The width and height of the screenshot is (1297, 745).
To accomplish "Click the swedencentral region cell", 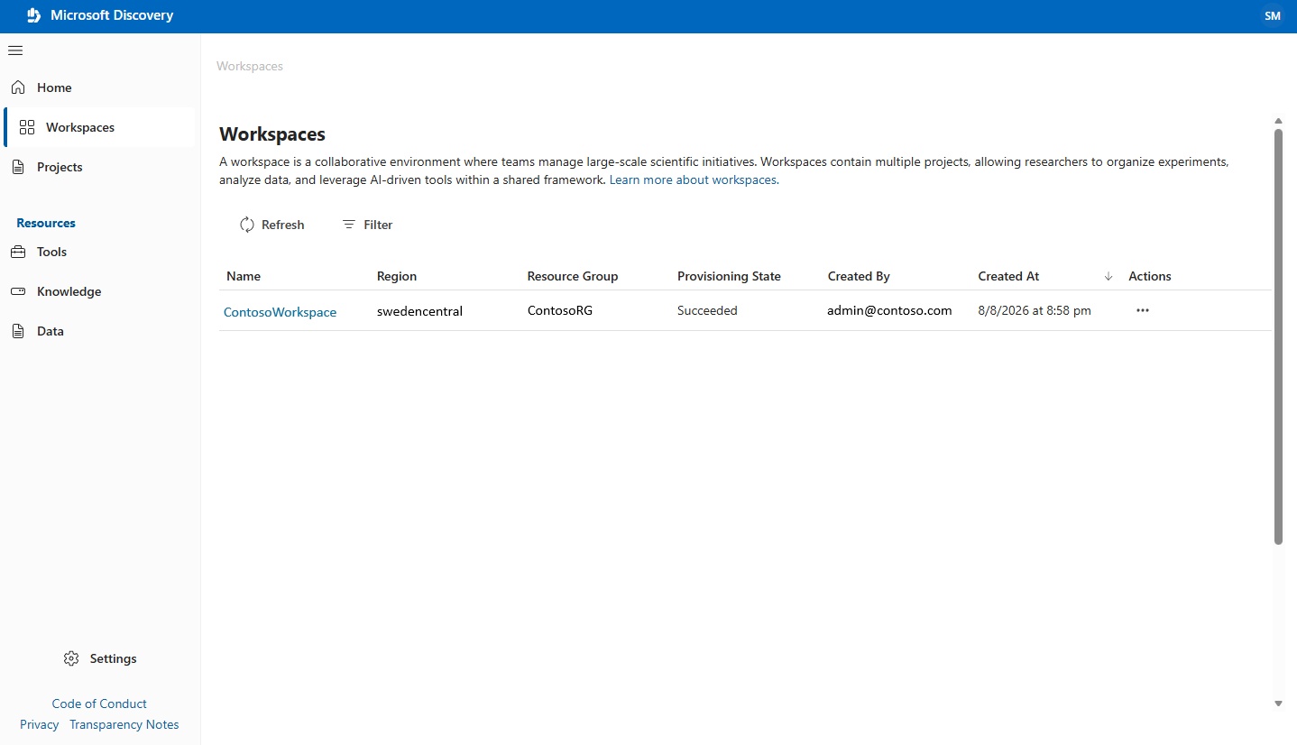I will pos(419,310).
